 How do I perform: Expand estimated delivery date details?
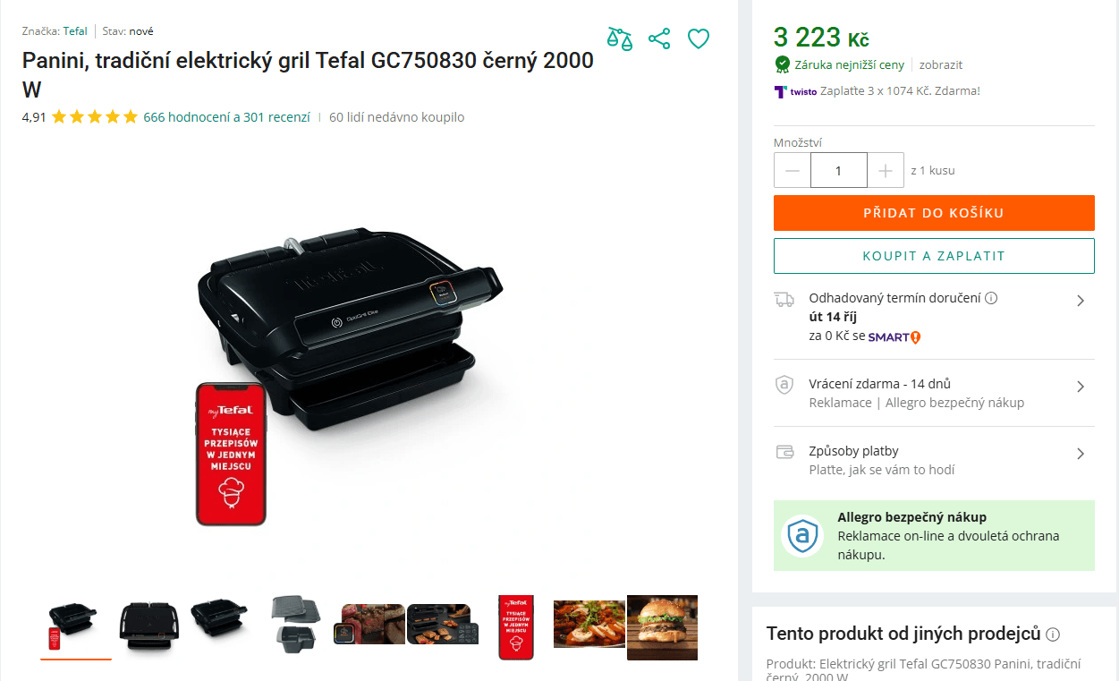(934, 318)
